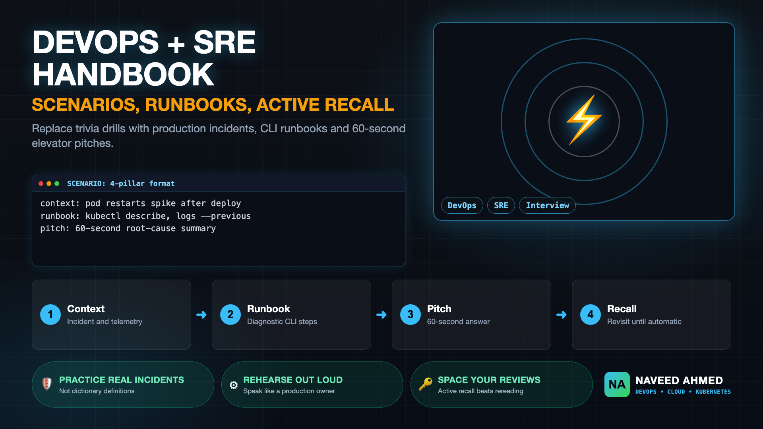Image resolution: width=763 pixels, height=429 pixels.
Task: Click the red dot in the terminal header
Action: tap(41, 184)
